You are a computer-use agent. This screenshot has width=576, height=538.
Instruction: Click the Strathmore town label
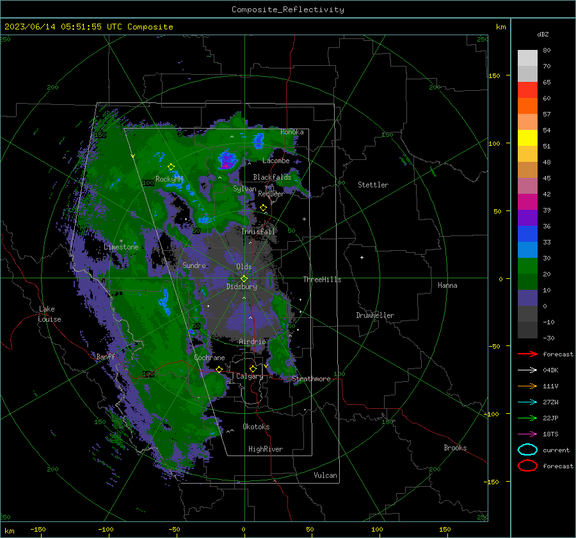[x=311, y=379]
